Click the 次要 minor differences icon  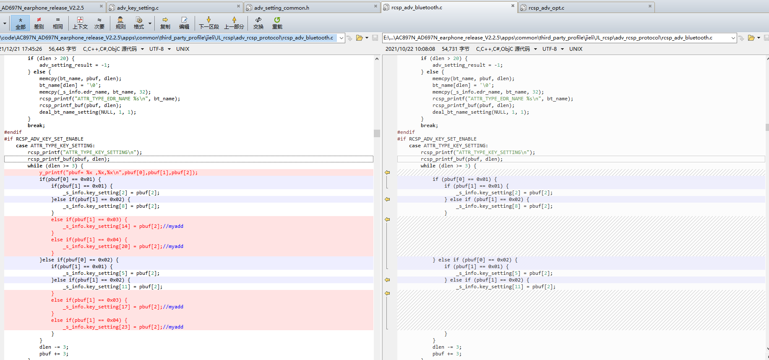click(x=99, y=23)
